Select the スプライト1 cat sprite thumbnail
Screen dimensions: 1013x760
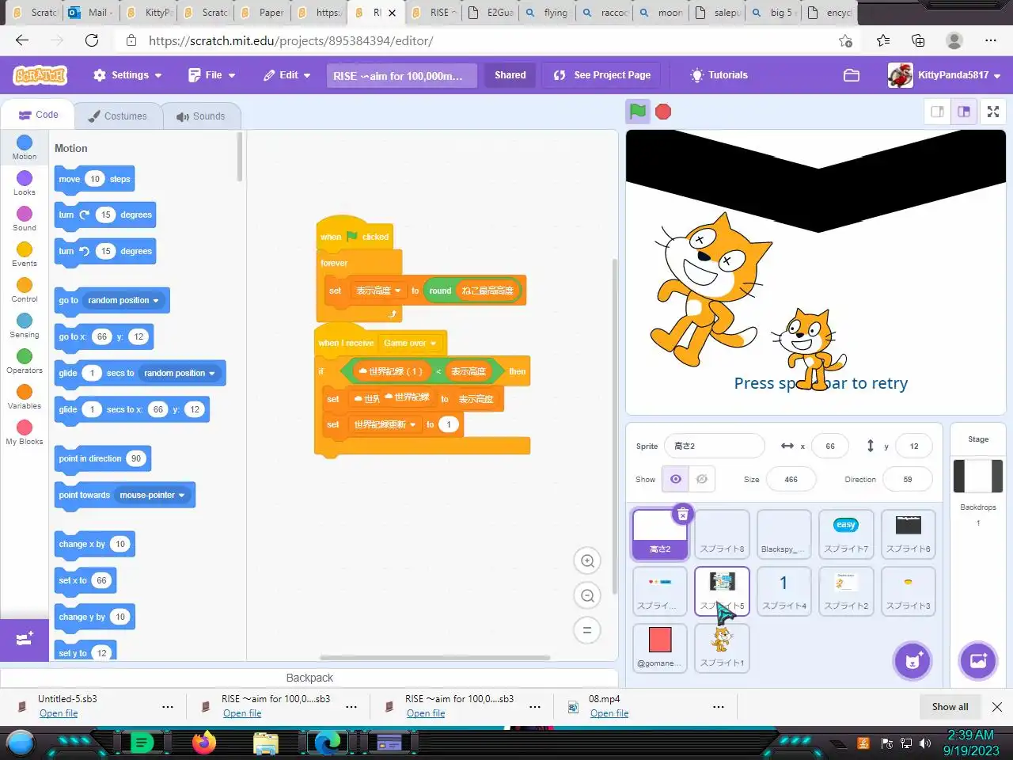click(722, 648)
